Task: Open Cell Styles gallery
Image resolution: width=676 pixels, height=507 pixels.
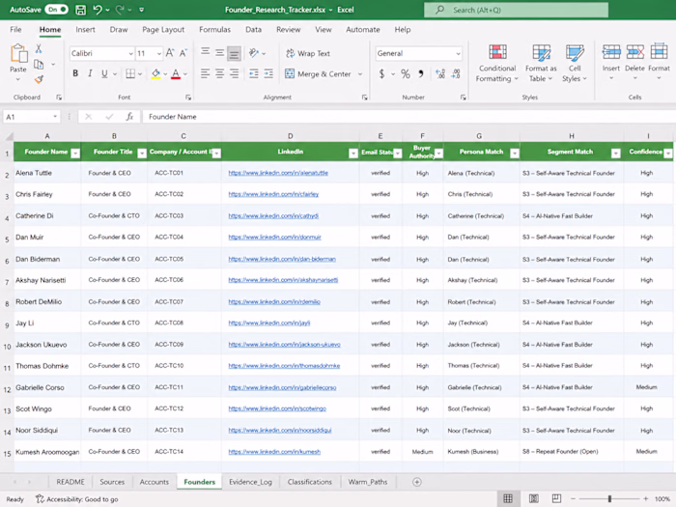Action: pyautogui.click(x=575, y=63)
